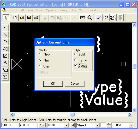Screen dimensions: 138x129
Task: Confirm line options with OK
Action: coord(53,84)
